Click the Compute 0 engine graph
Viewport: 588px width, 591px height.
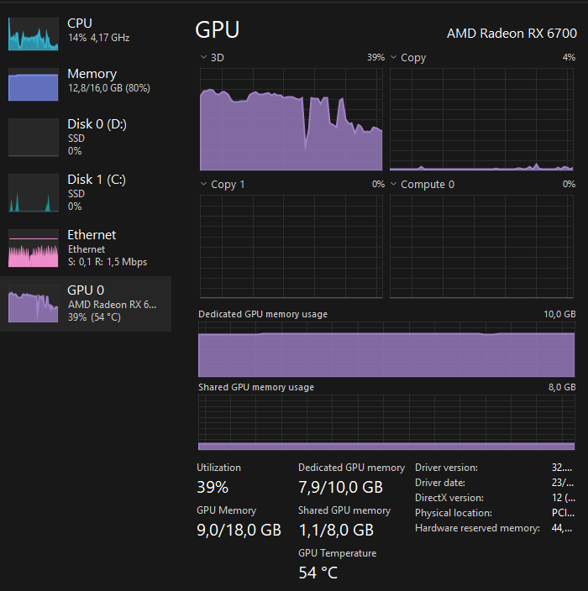(481, 247)
